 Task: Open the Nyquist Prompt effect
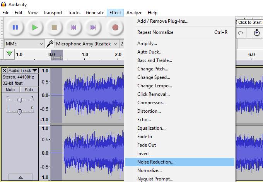click(179, 179)
